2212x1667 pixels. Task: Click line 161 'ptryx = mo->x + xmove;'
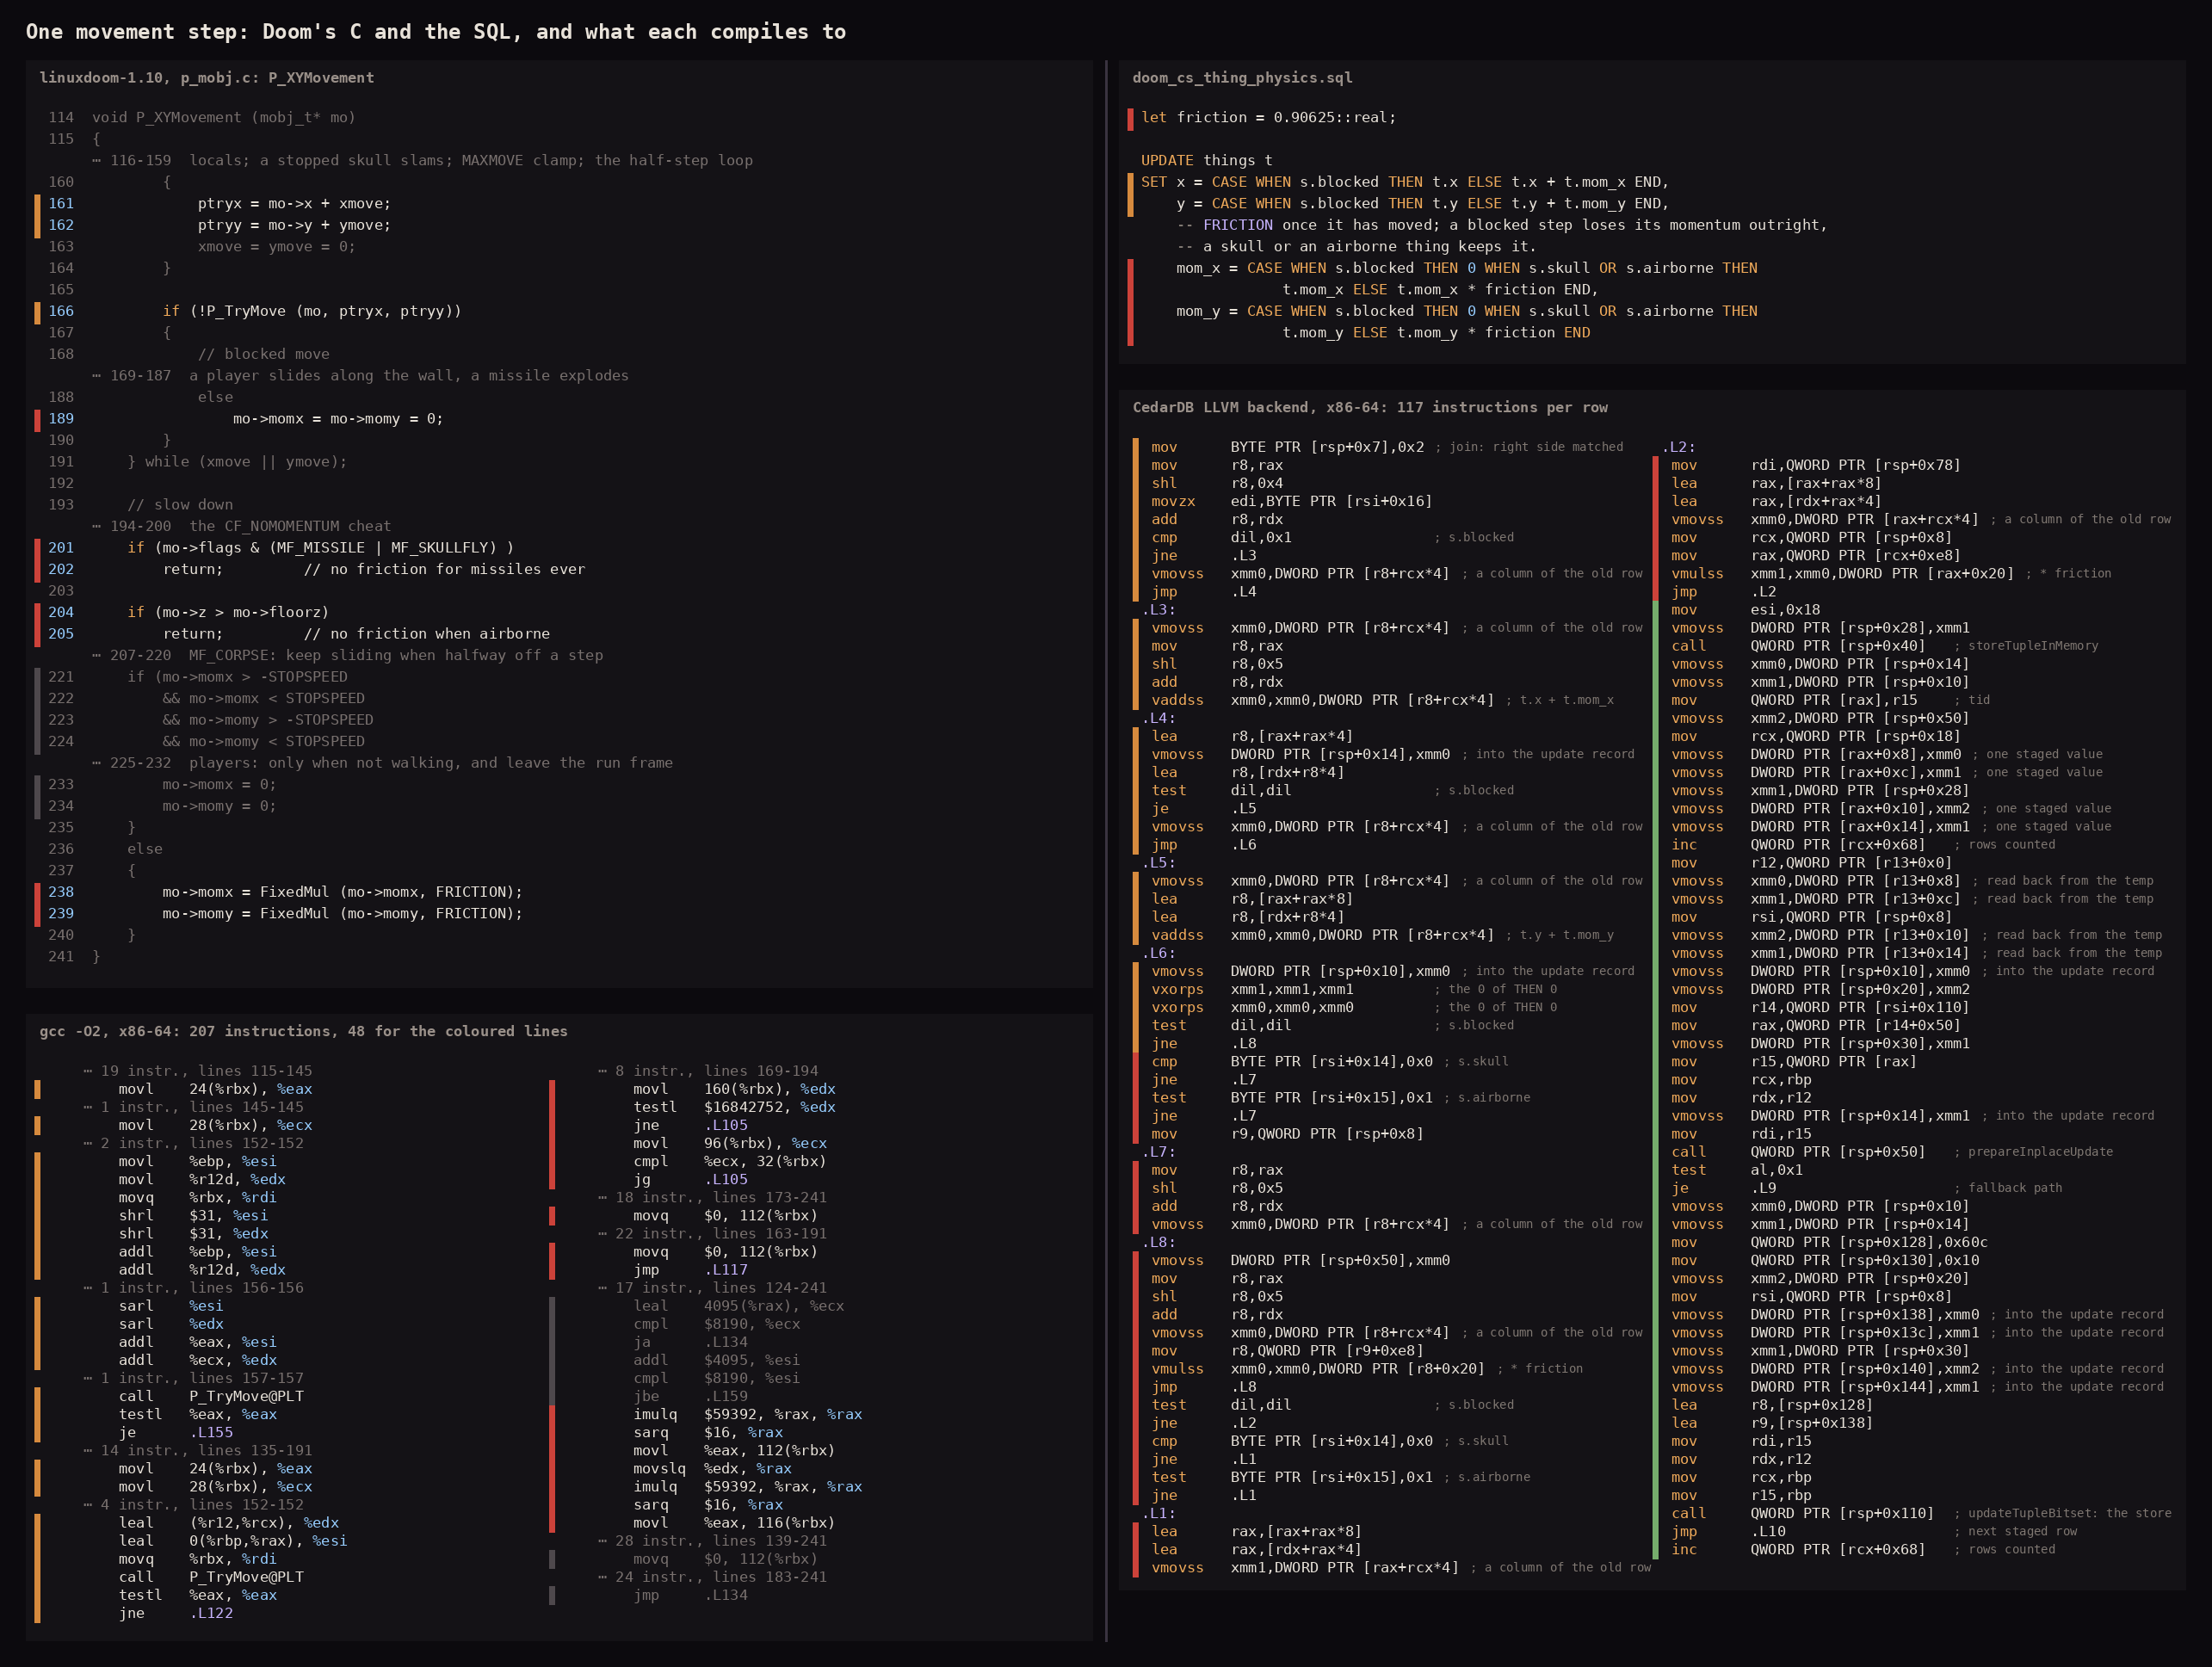click(294, 204)
